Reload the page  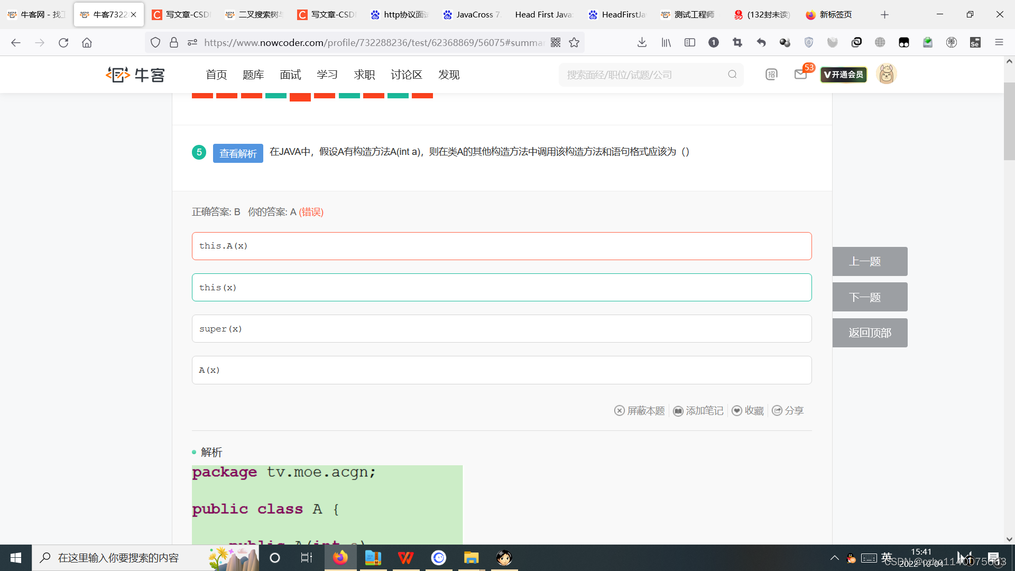pyautogui.click(x=63, y=42)
